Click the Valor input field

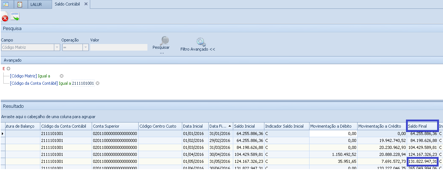tap(119, 47)
